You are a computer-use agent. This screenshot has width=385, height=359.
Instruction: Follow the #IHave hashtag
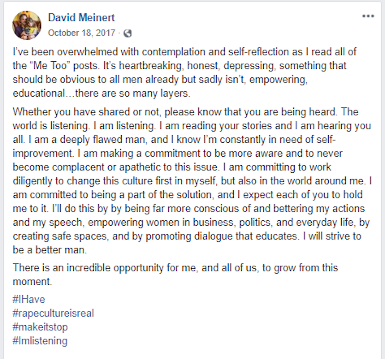[29, 299]
